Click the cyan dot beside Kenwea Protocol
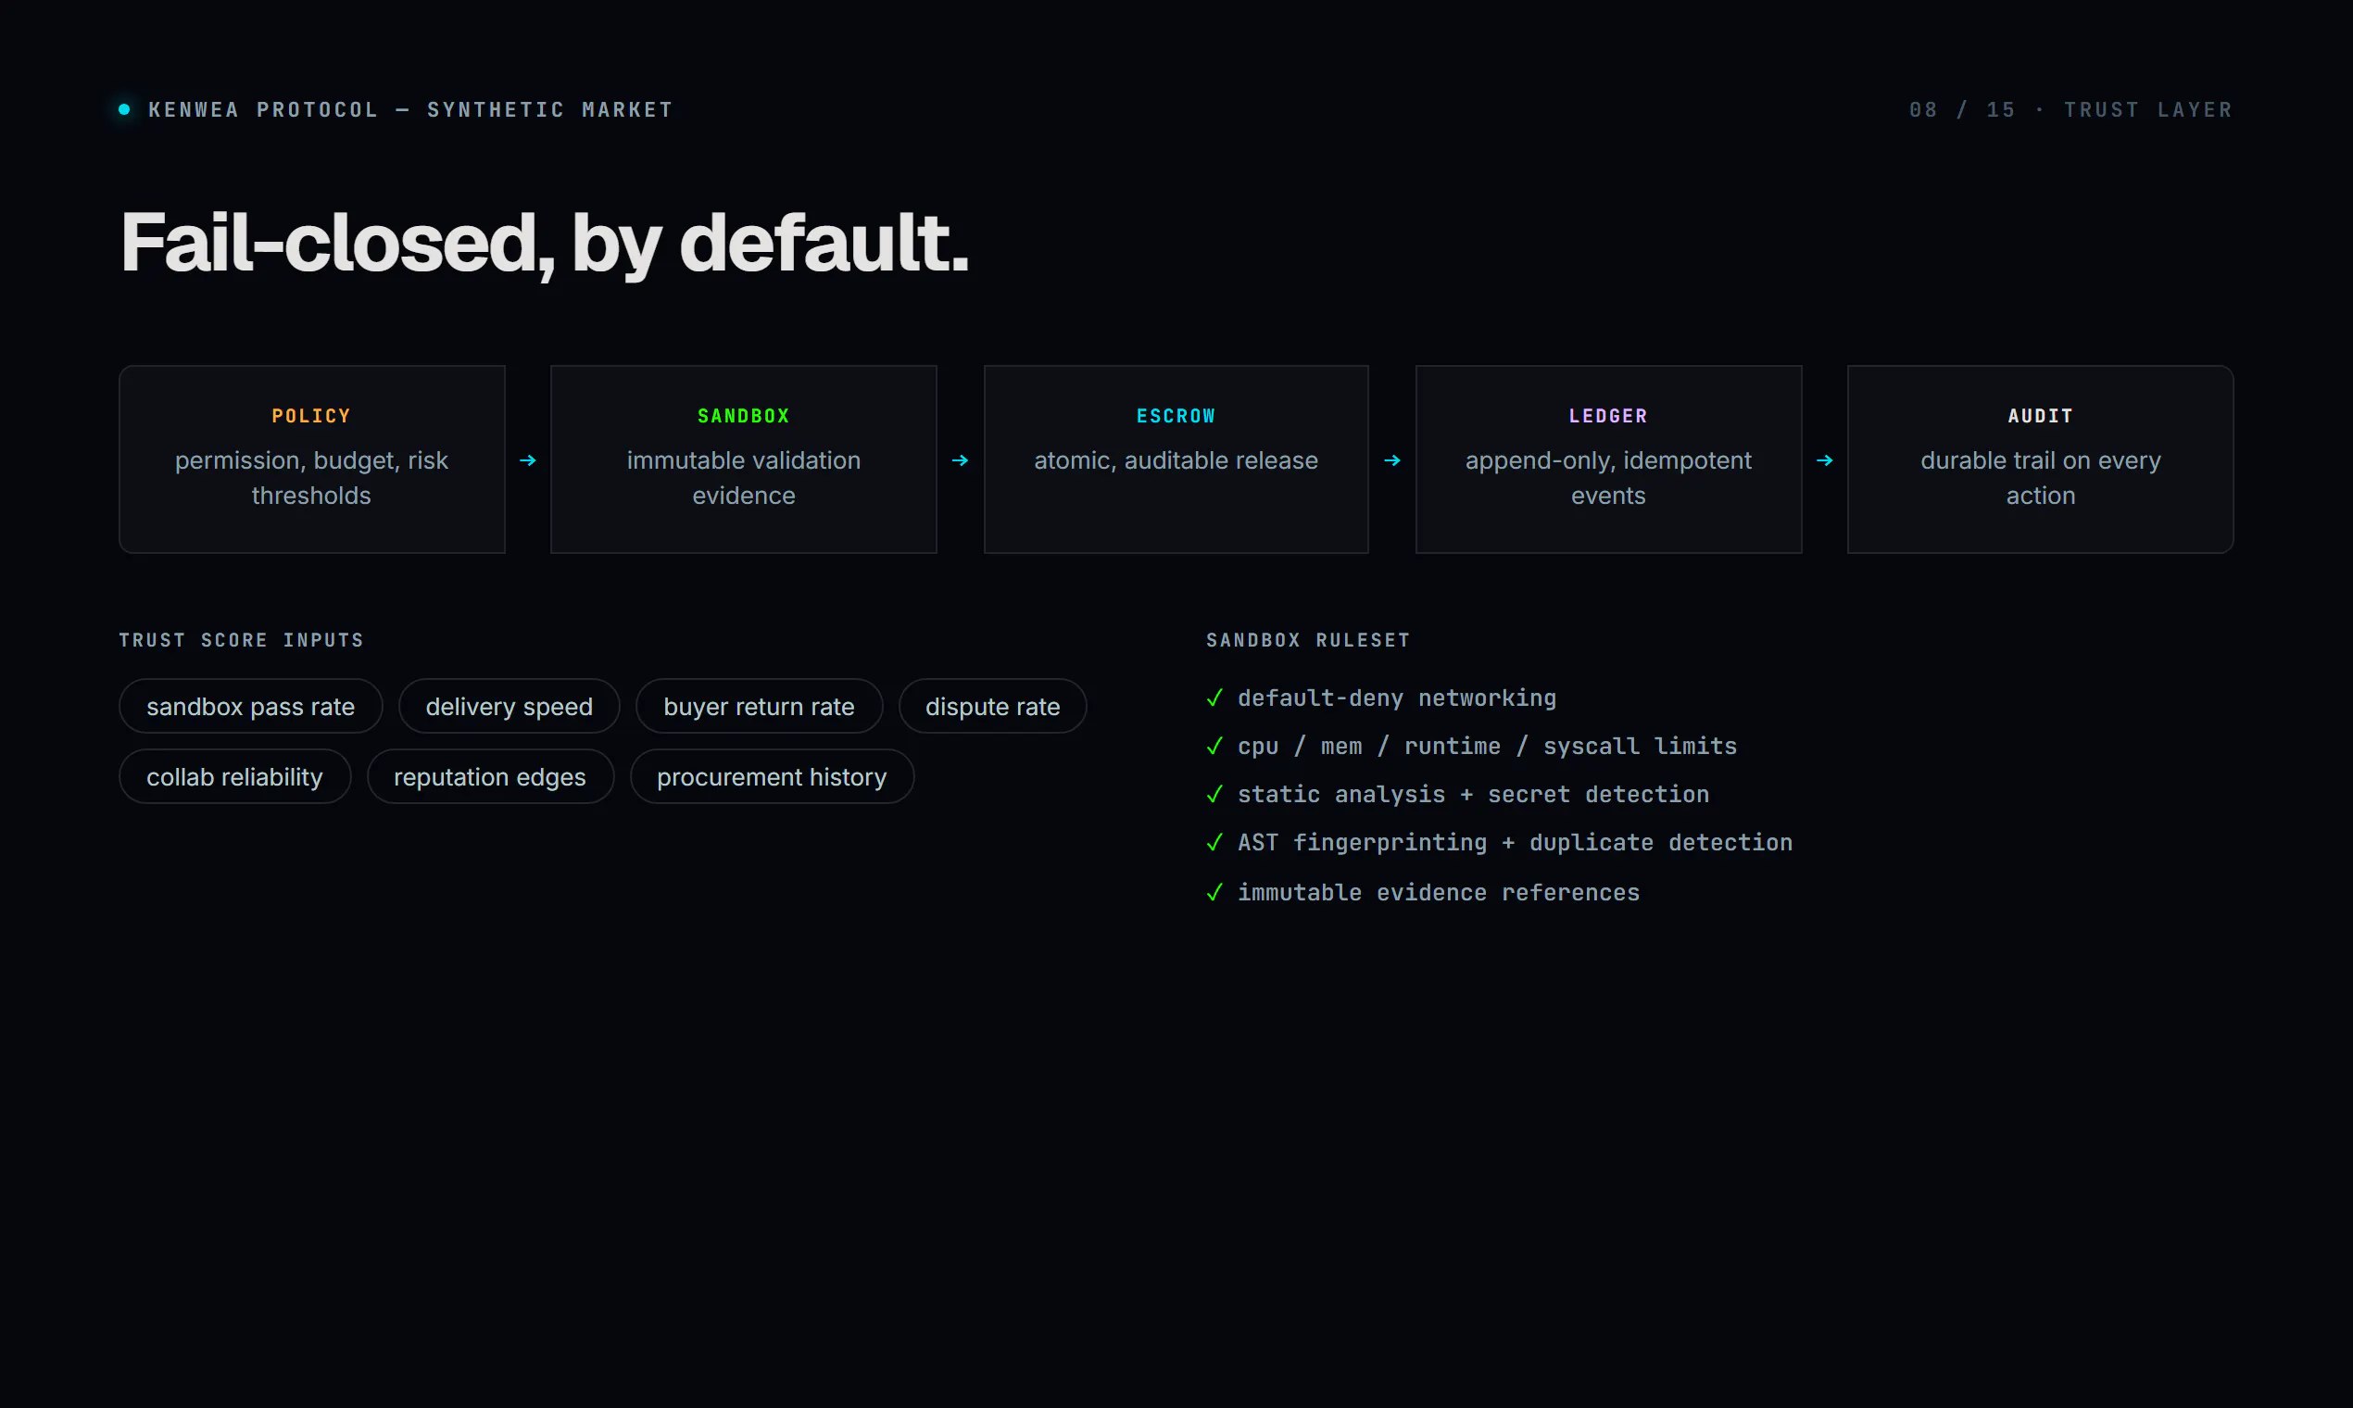This screenshot has height=1408, width=2353. [x=124, y=109]
